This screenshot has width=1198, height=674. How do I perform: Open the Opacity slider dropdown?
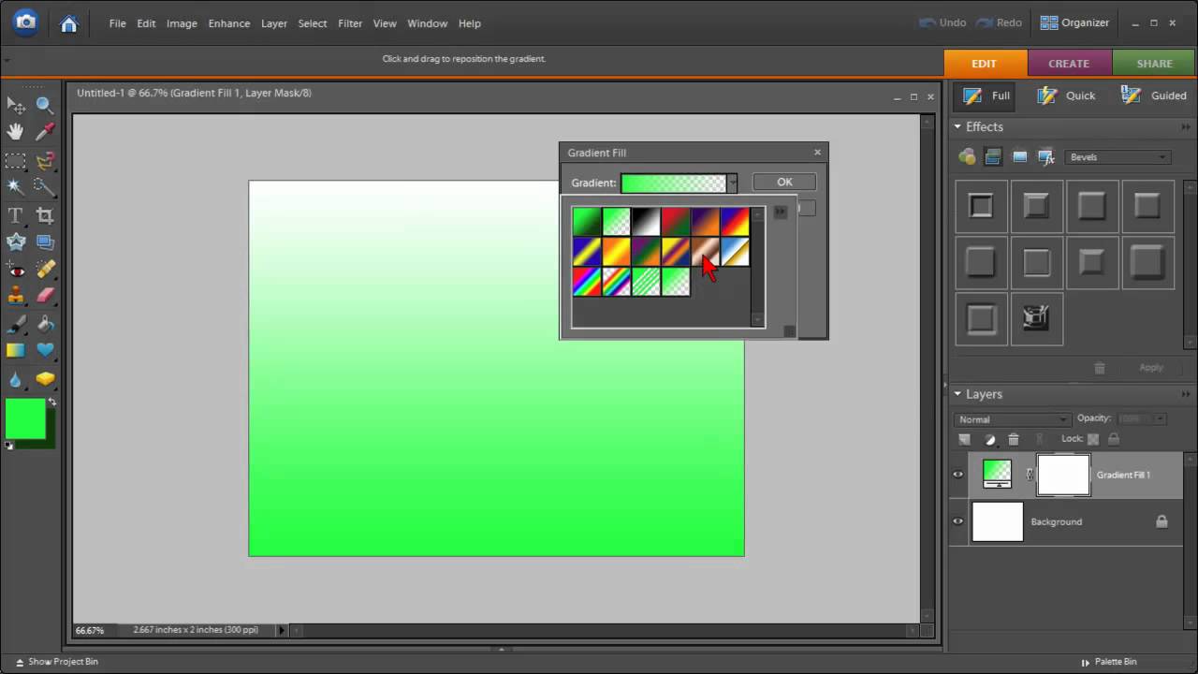[1161, 419]
